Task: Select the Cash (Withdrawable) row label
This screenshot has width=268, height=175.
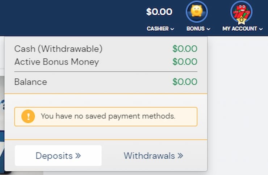Action: (58, 49)
